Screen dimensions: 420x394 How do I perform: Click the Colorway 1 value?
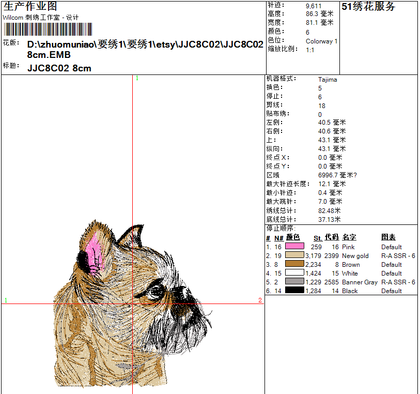321,41
